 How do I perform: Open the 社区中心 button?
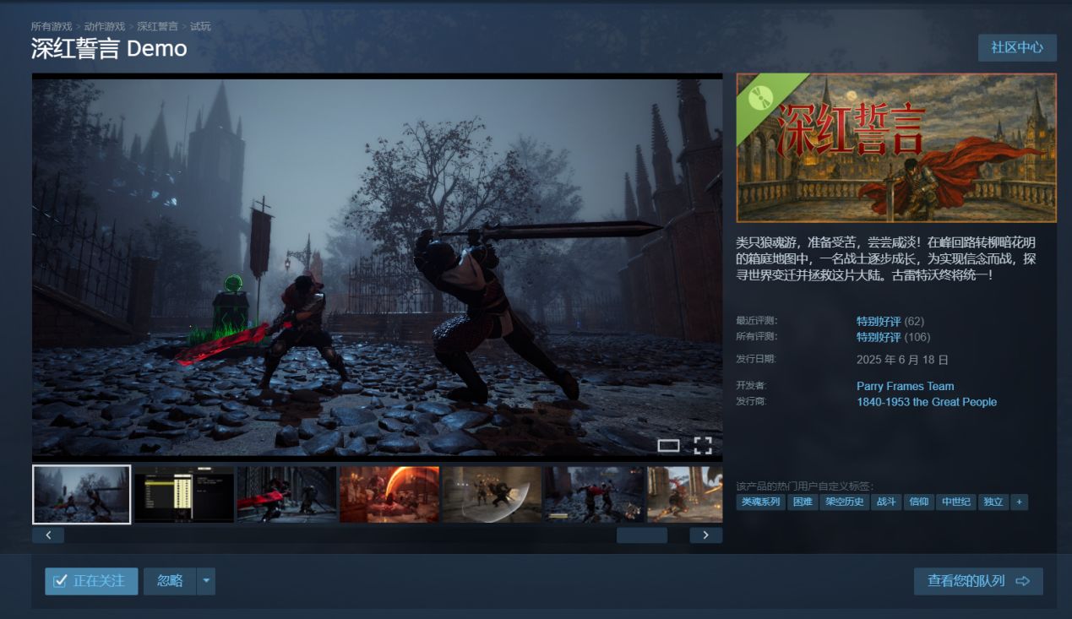pos(1017,47)
